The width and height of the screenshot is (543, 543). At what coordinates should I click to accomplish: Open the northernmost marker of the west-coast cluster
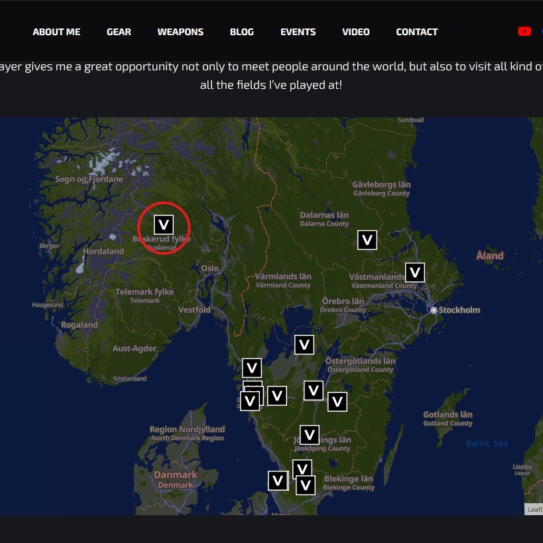click(x=252, y=368)
